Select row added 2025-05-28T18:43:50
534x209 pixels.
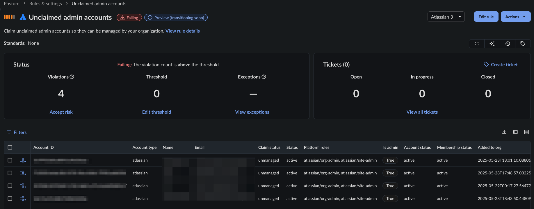click(x=10, y=199)
